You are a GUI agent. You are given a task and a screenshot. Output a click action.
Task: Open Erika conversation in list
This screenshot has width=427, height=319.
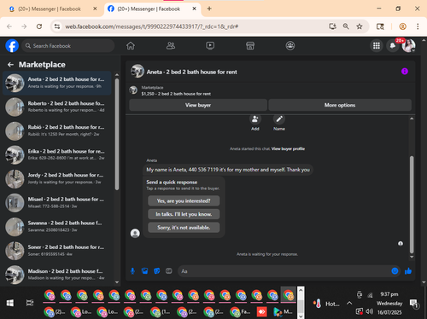(57, 154)
